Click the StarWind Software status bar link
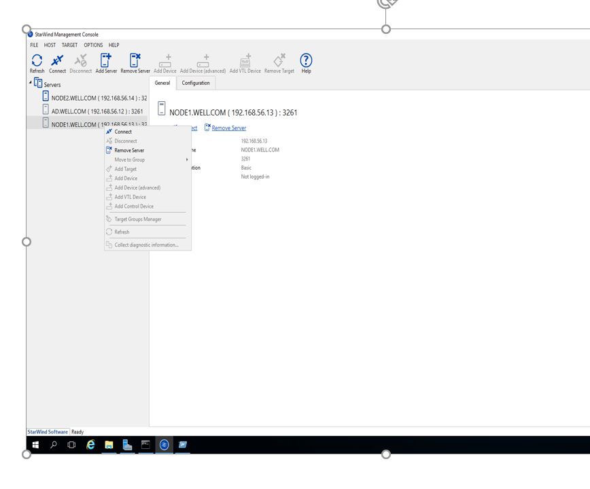Screen dimensions: 590x489 click(x=48, y=432)
